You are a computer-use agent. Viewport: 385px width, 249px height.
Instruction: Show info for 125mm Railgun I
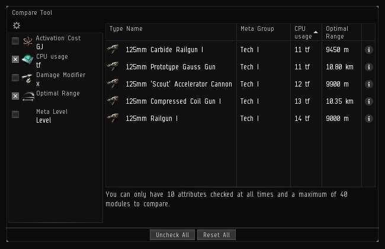pyautogui.click(x=368, y=119)
